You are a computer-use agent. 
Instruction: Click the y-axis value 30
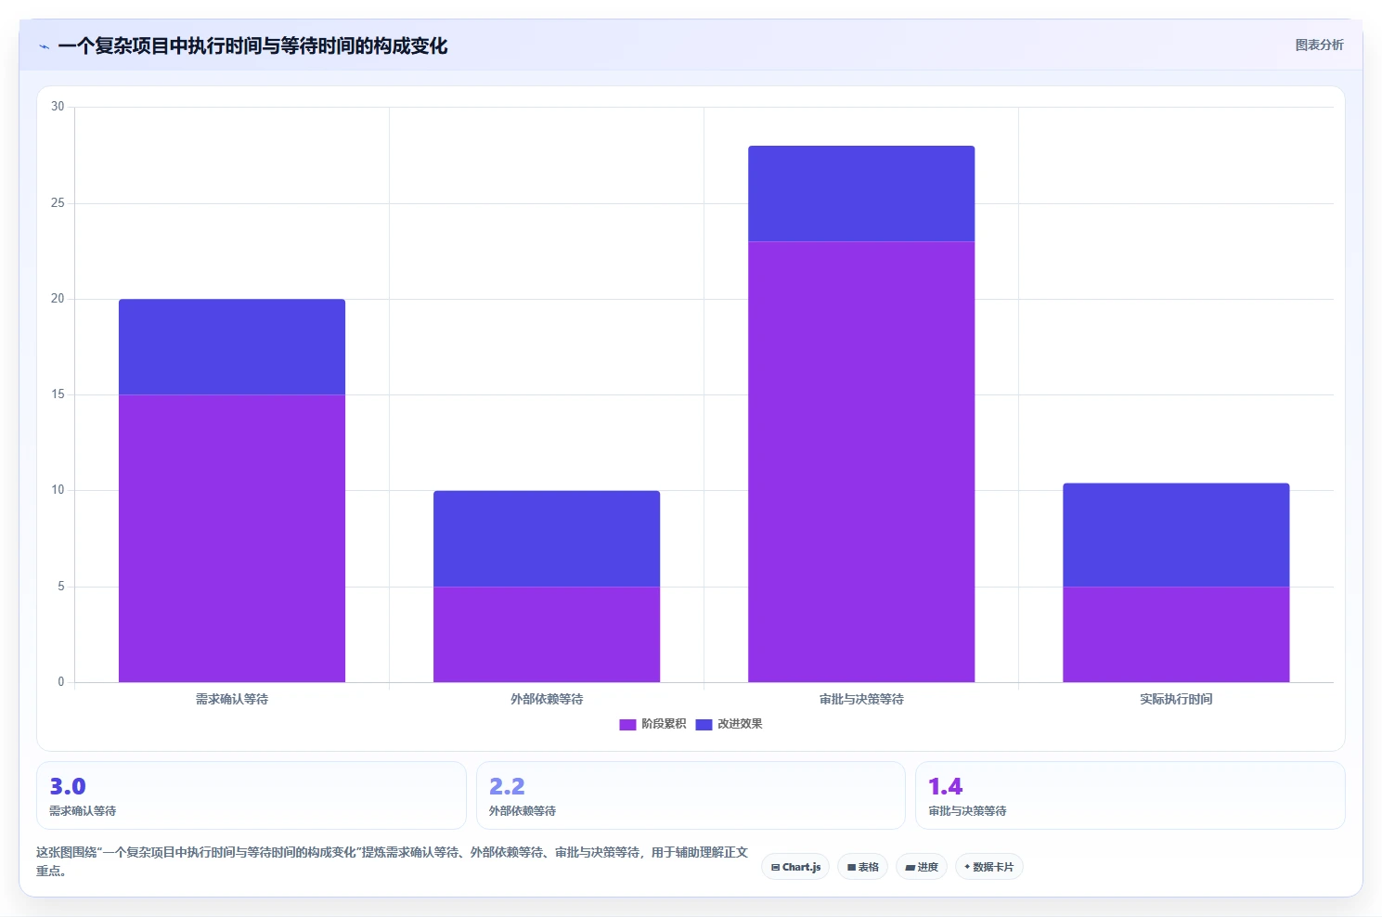(x=58, y=107)
